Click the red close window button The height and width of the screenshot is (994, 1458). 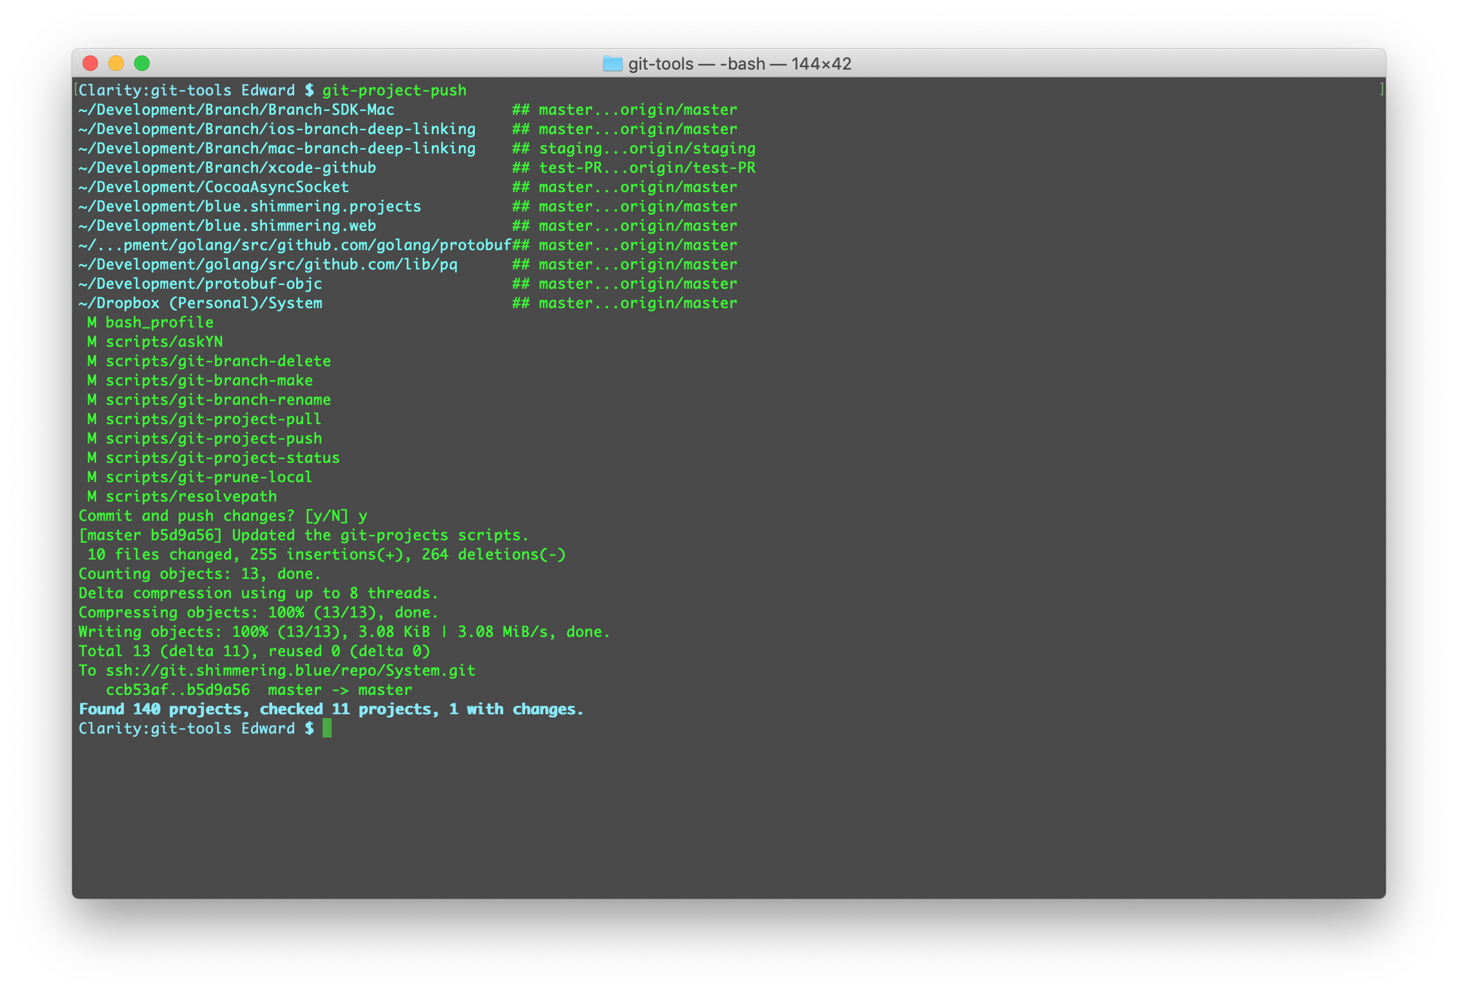pyautogui.click(x=90, y=63)
